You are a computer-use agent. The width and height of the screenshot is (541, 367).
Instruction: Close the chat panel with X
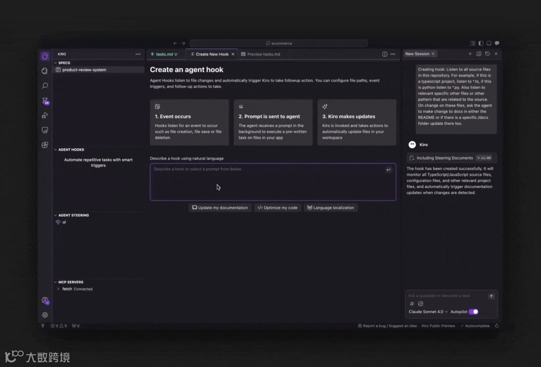496,54
